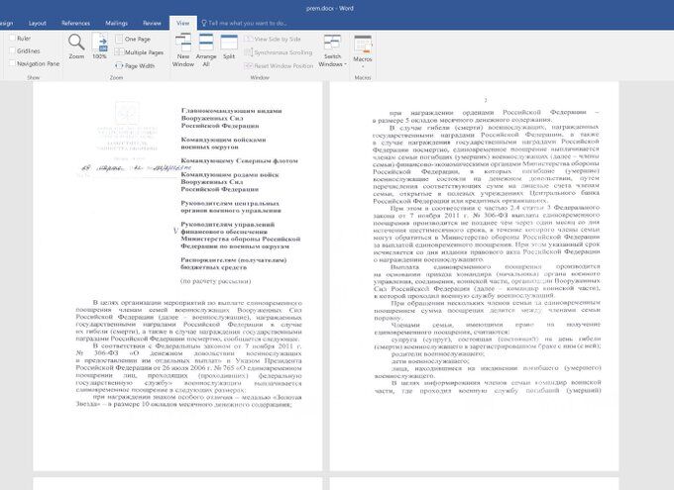Click the Macros button icon
The image size is (674, 490).
click(363, 44)
